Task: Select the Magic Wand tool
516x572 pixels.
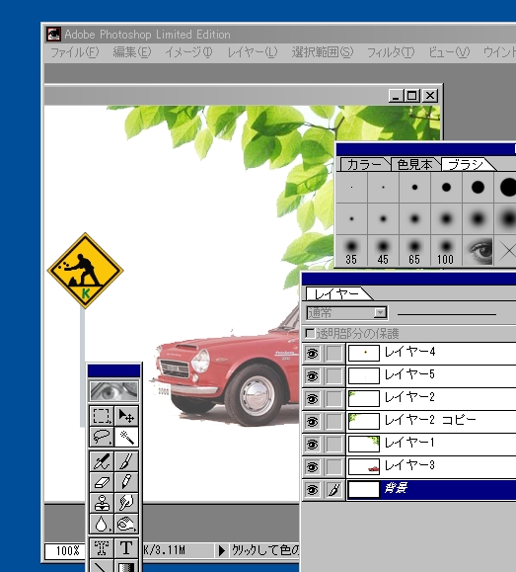Action: pos(126,437)
